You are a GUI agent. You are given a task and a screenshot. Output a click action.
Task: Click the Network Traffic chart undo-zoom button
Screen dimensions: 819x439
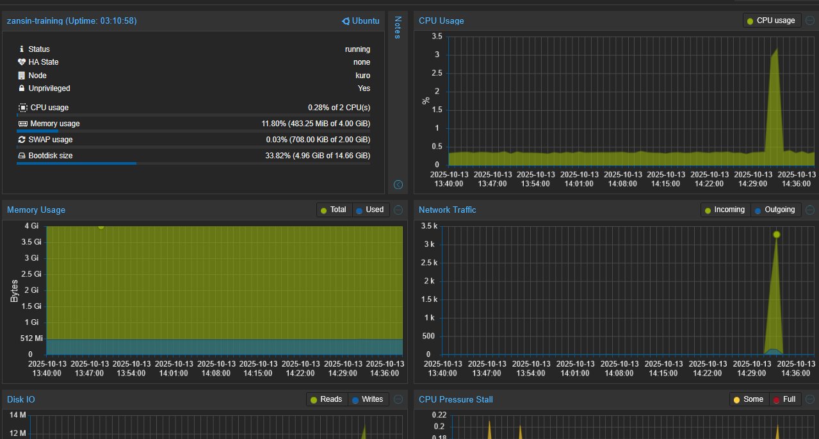click(x=810, y=210)
